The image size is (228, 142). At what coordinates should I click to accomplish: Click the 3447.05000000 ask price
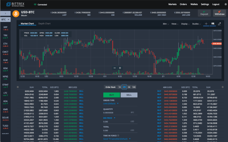pos(171,98)
